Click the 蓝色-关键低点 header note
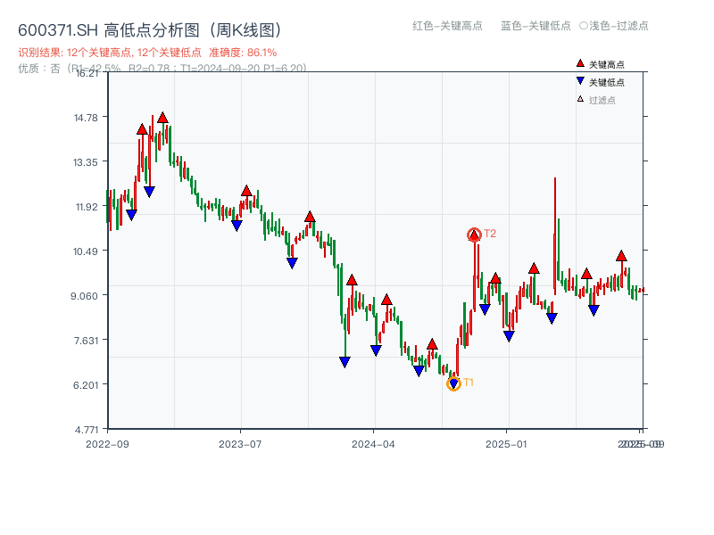The width and height of the screenshot is (714, 535). pos(536,26)
